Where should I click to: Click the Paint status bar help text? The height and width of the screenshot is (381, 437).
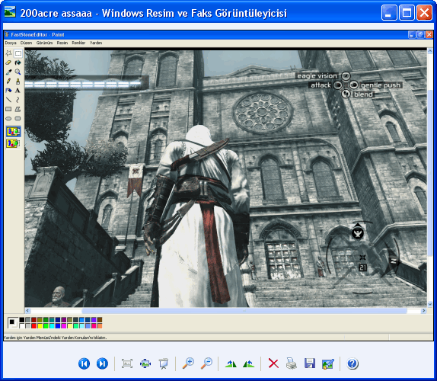coord(55,338)
